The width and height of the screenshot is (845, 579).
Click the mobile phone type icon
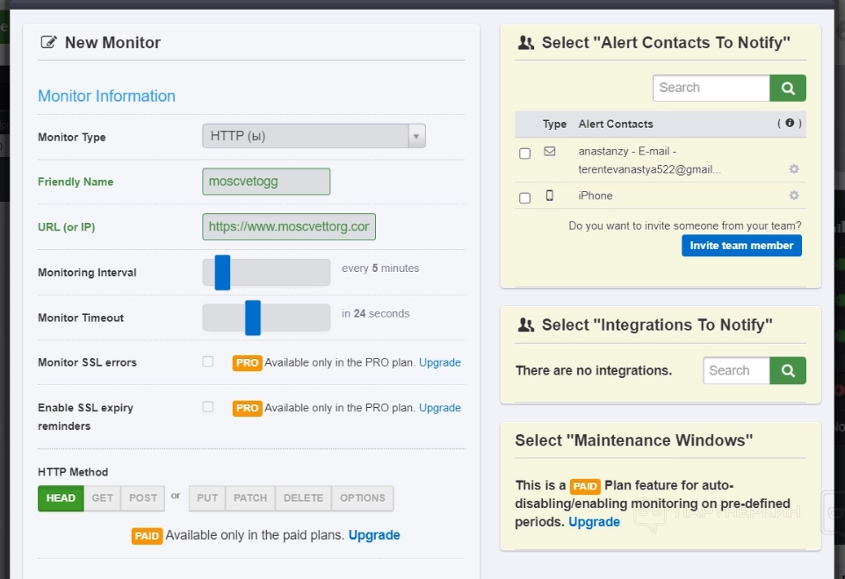(x=550, y=196)
